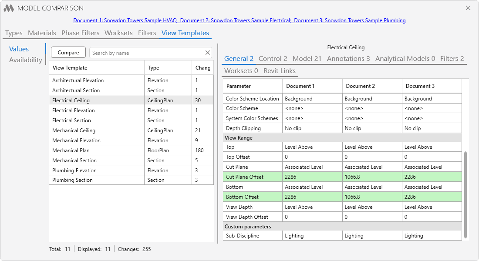Select the Plumbing Section row
Screen dimensions: 479x261
(131, 180)
